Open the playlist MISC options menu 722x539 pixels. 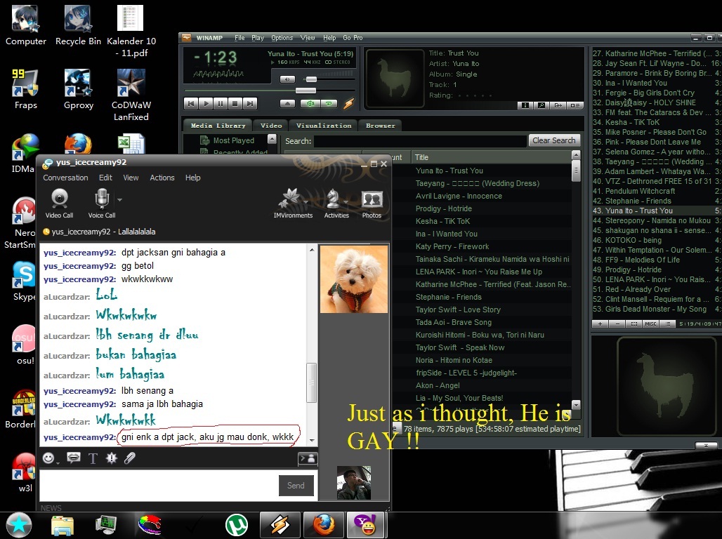coord(650,324)
